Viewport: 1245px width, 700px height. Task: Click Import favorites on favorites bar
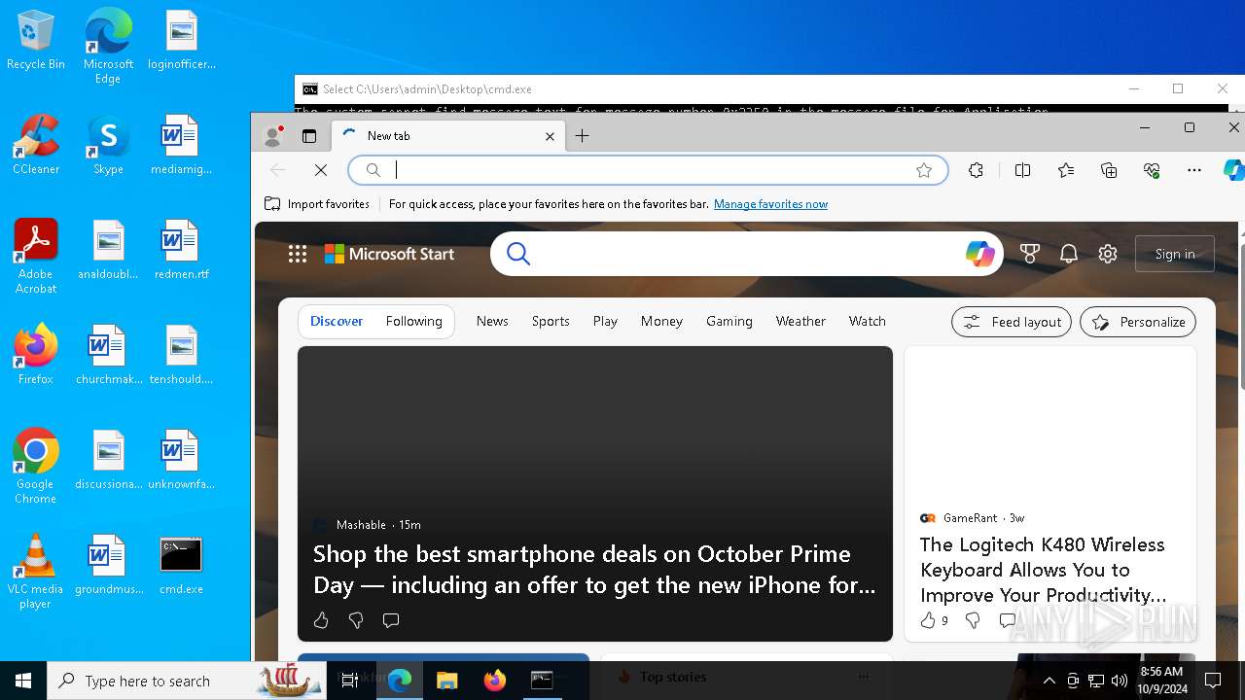(317, 204)
